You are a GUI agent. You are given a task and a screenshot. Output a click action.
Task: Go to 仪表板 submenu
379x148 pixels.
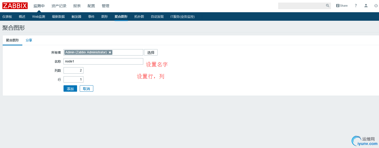(7, 16)
